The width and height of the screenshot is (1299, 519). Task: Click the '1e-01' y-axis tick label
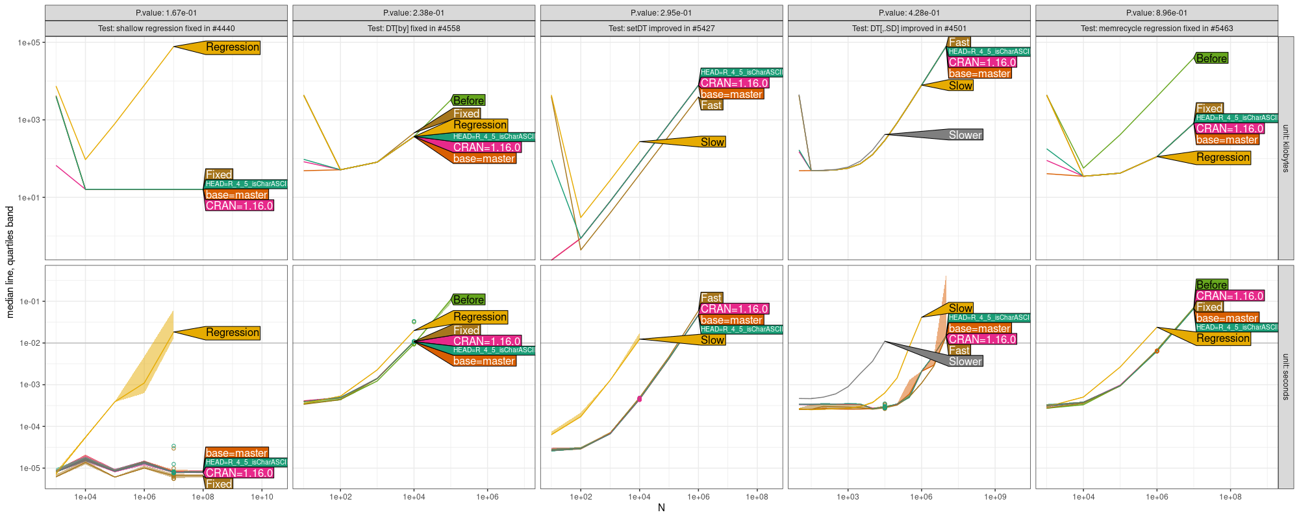click(x=30, y=302)
